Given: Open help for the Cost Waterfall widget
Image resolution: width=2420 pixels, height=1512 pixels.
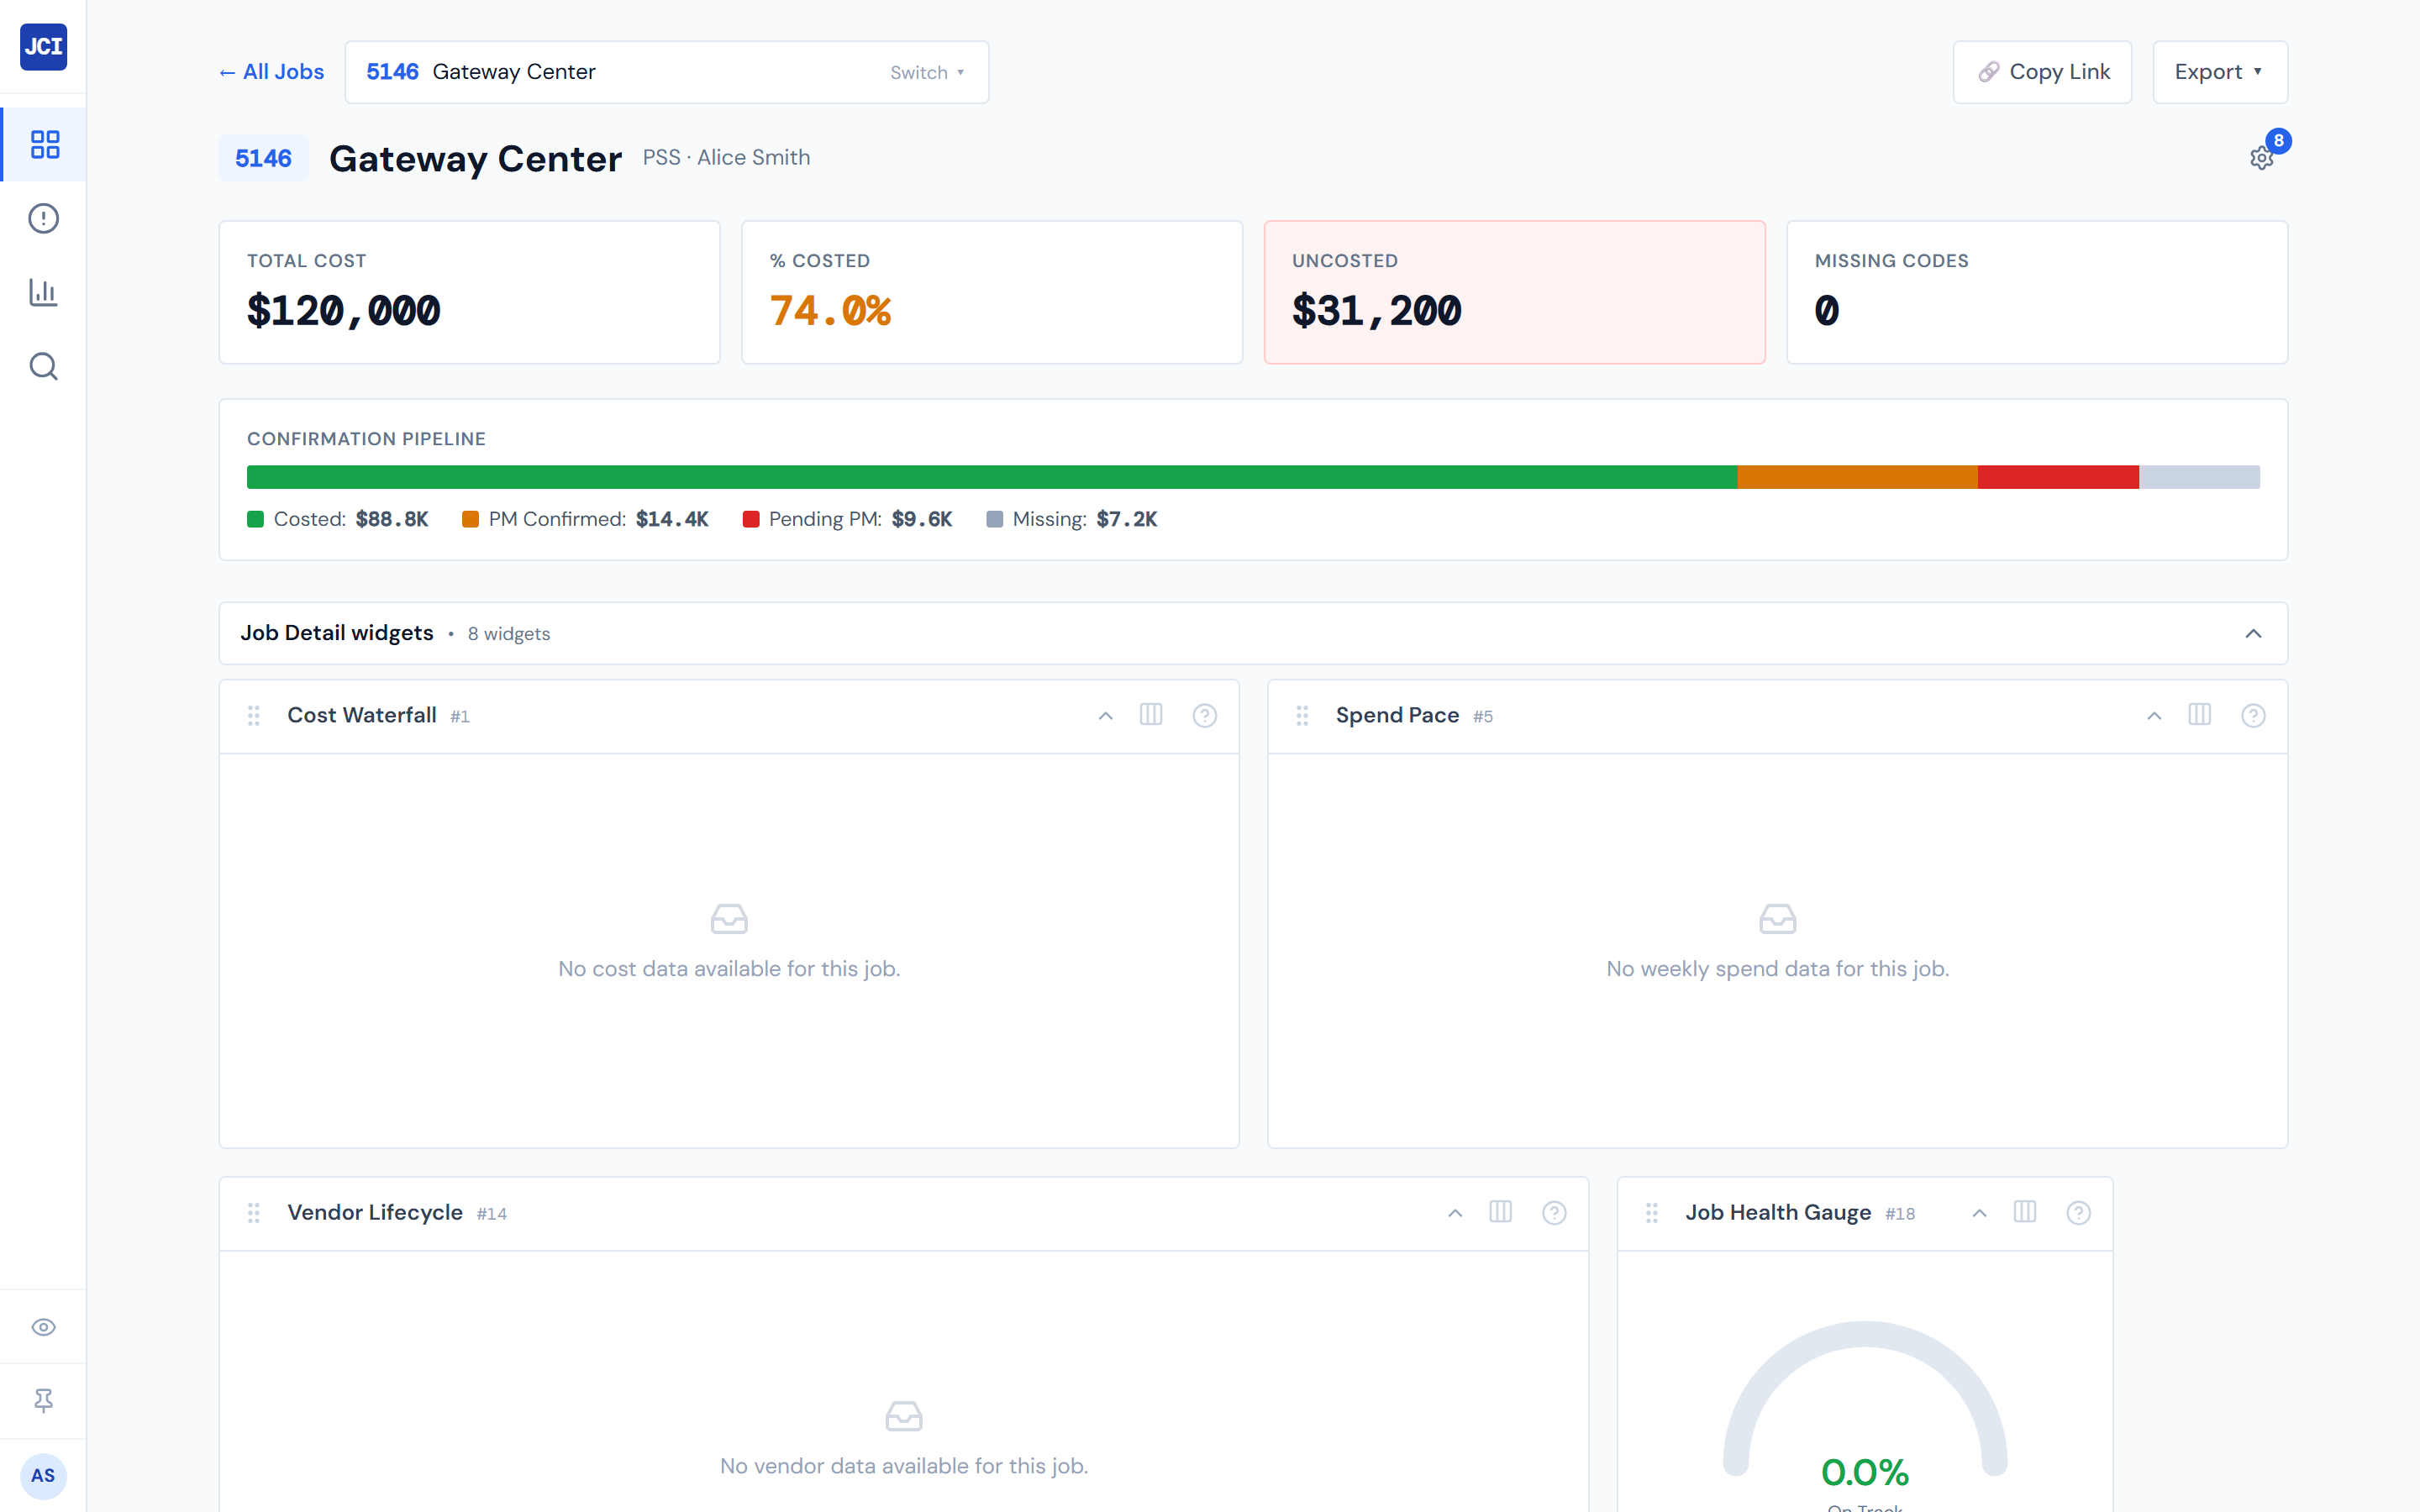Looking at the screenshot, I should point(1205,715).
